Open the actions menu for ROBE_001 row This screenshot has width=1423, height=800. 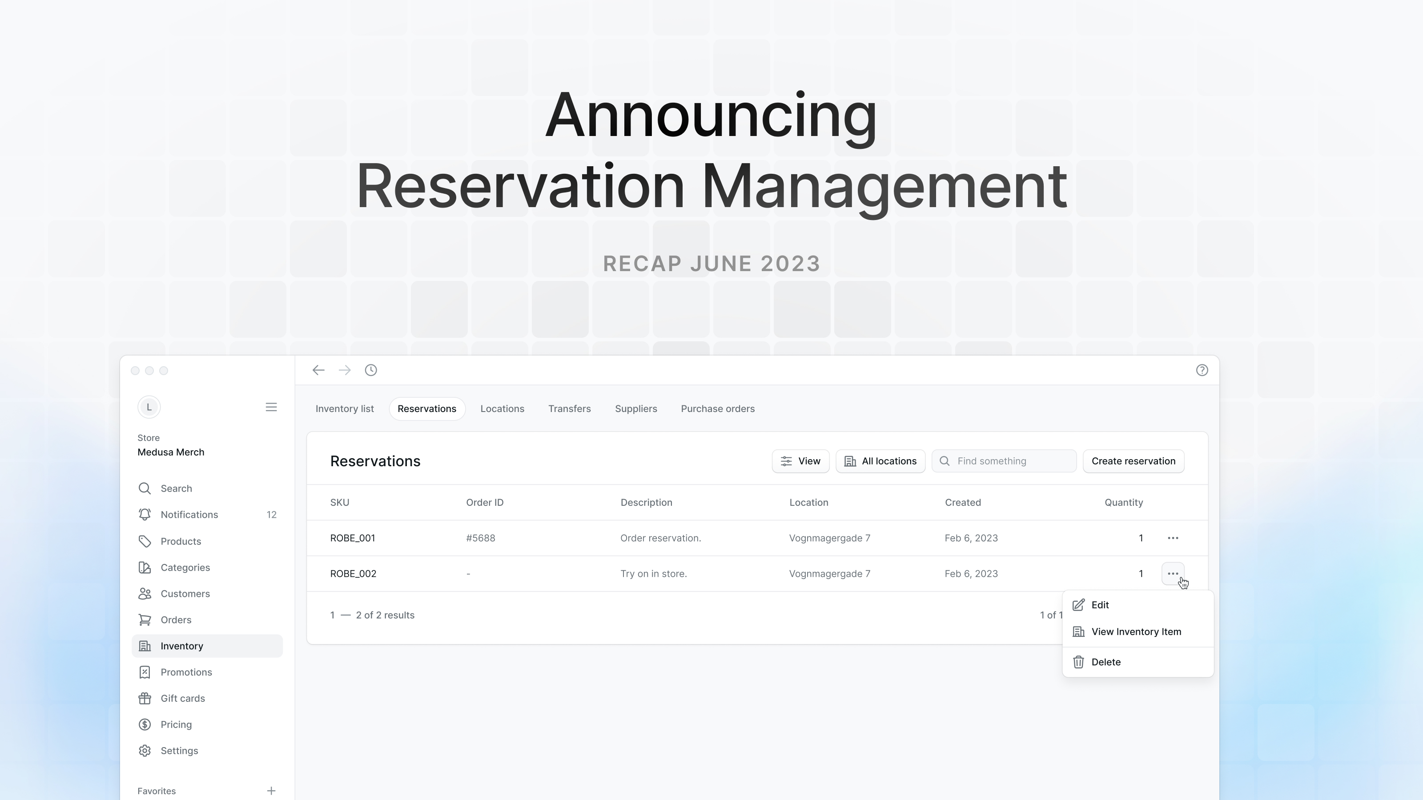pyautogui.click(x=1173, y=538)
